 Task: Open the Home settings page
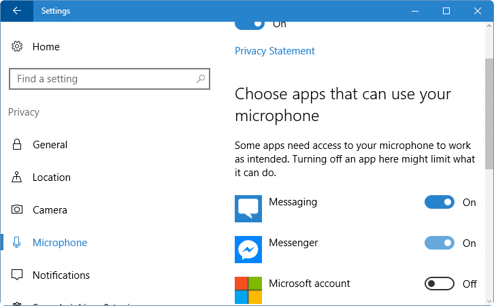point(46,47)
